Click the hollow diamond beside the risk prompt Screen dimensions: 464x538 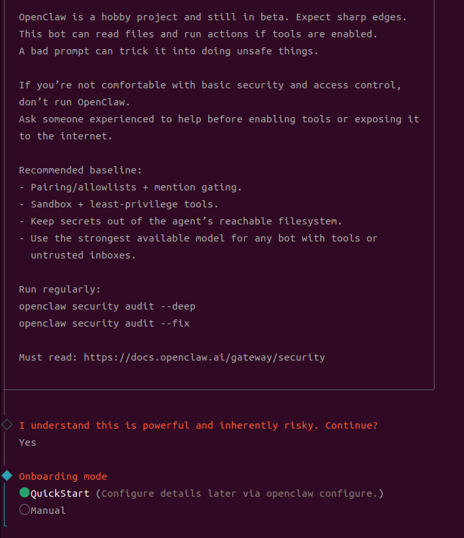[7, 425]
